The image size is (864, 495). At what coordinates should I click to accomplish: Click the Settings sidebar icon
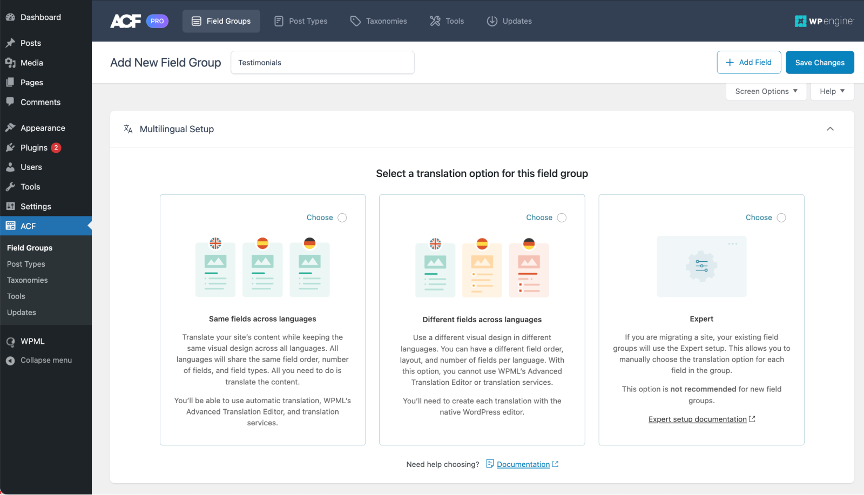[10, 206]
